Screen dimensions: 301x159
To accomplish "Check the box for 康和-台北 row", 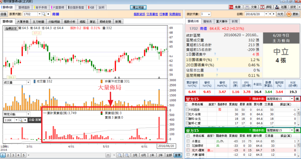I will [x=187, y=119].
